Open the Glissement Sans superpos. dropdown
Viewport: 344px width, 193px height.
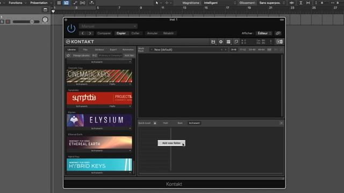[271, 3]
